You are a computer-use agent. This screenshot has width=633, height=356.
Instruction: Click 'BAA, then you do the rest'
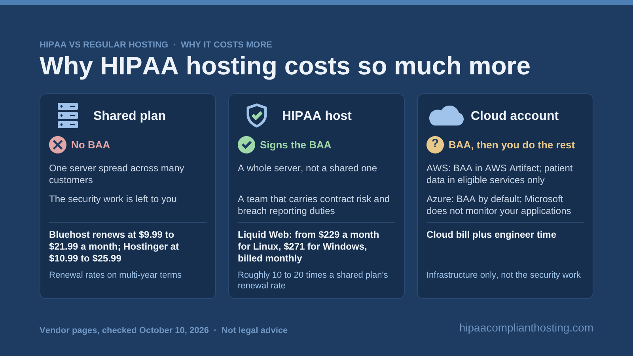(x=512, y=145)
